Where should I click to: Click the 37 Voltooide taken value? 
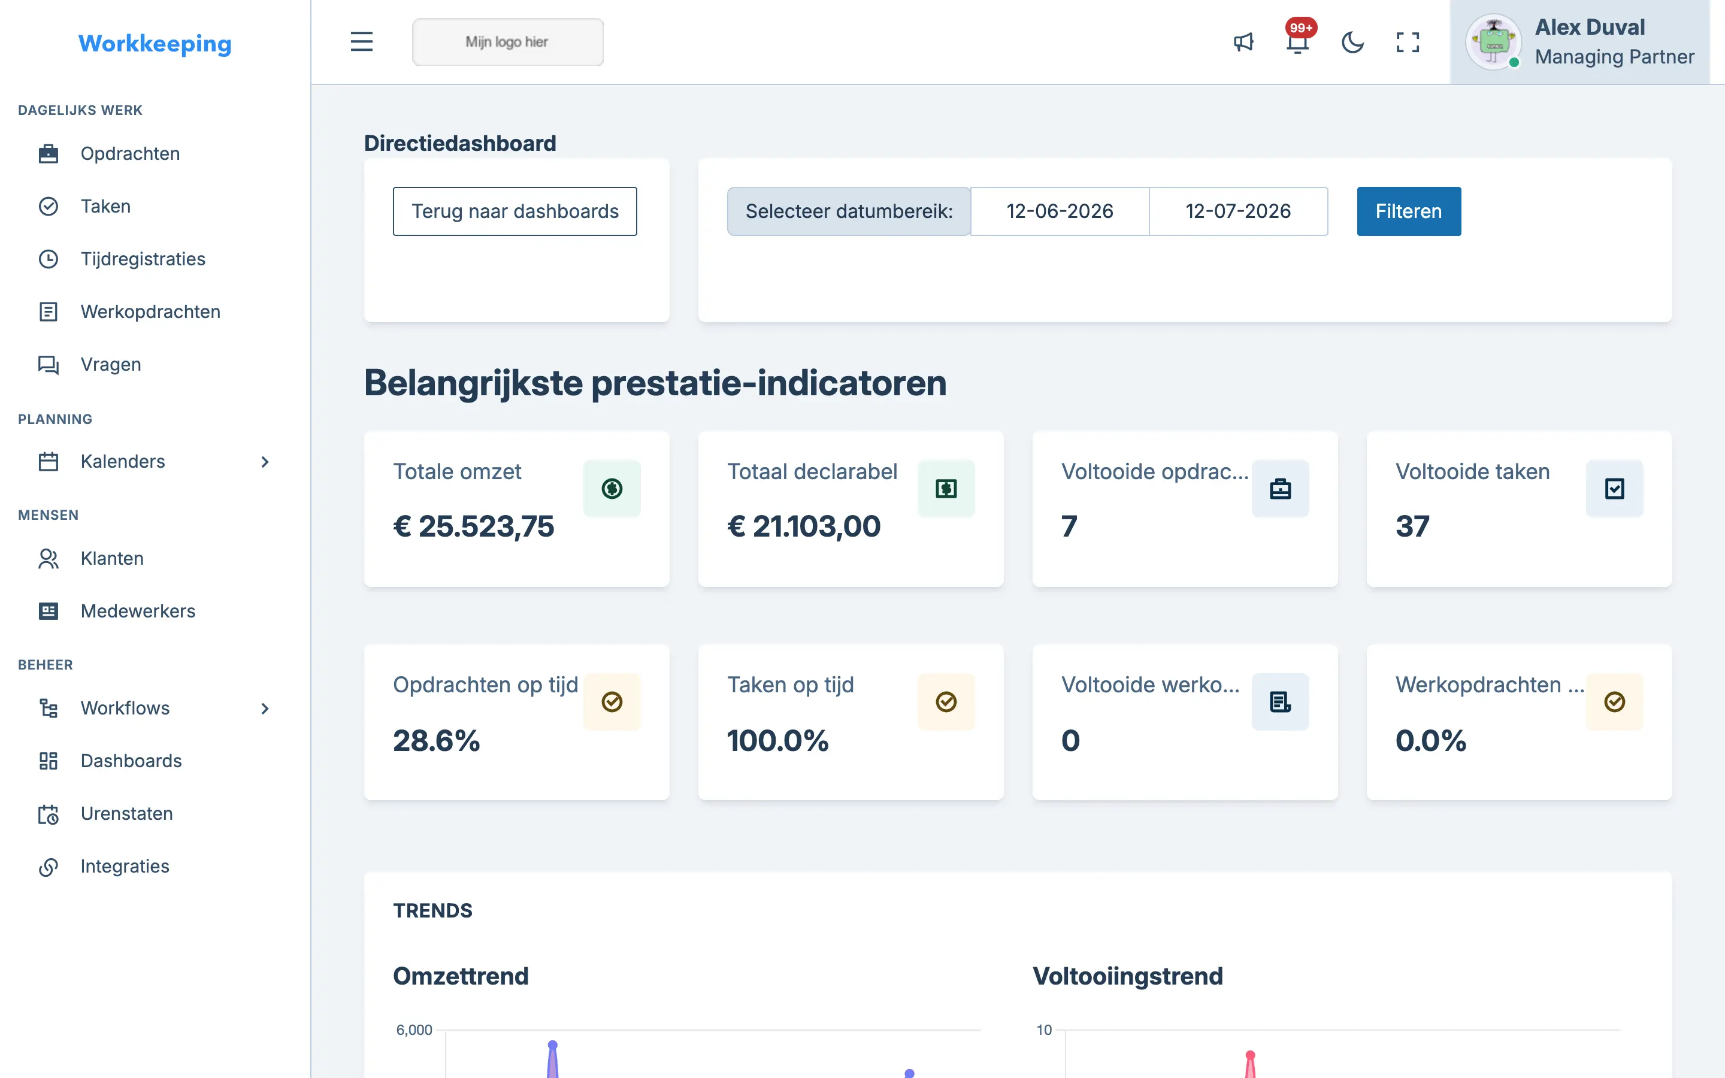(x=1412, y=526)
